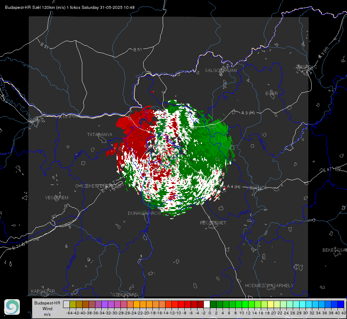347x319 pixels.
Task: Click the '42' legend scale value
Action: coord(344,313)
